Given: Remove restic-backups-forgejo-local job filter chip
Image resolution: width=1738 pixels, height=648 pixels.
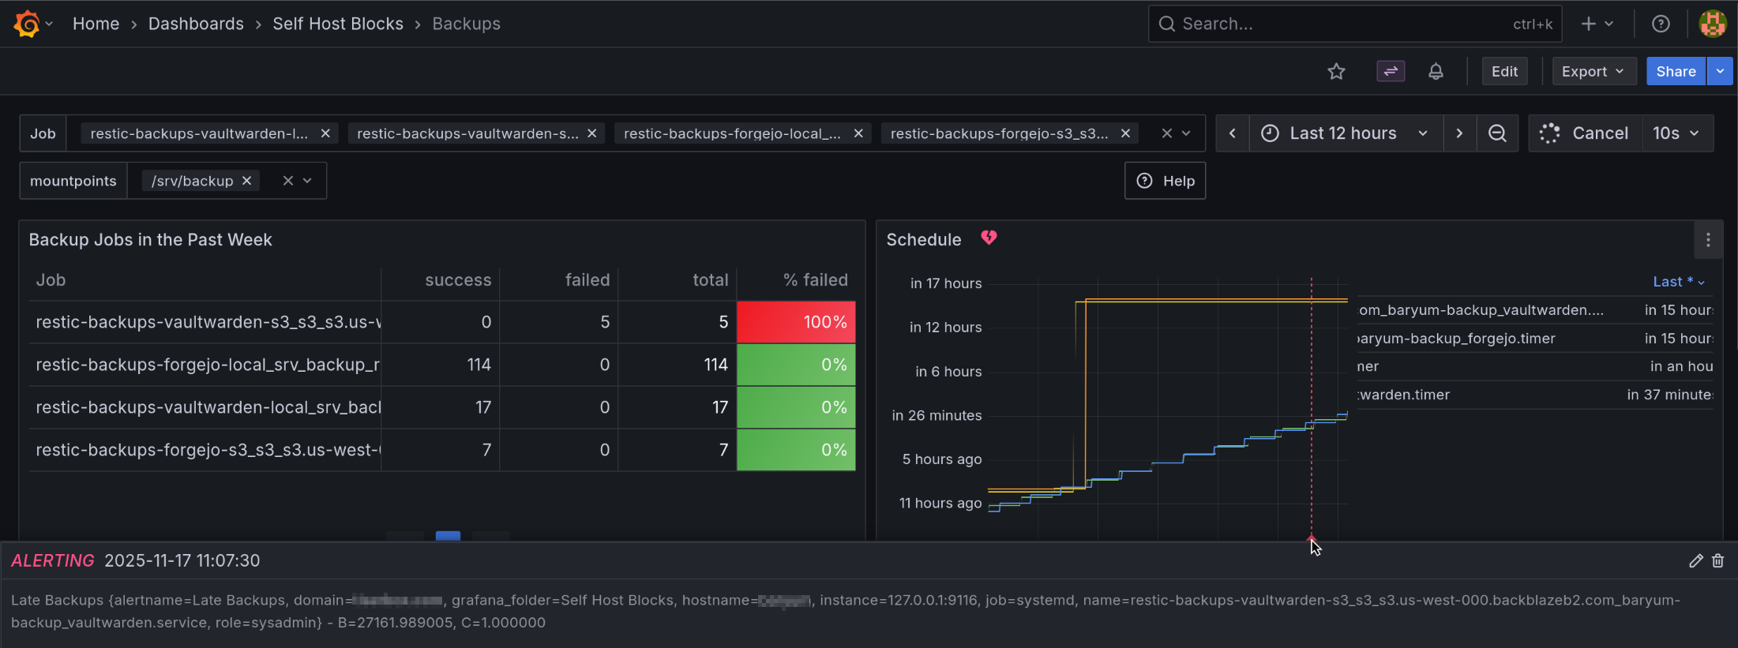Looking at the screenshot, I should (x=858, y=133).
